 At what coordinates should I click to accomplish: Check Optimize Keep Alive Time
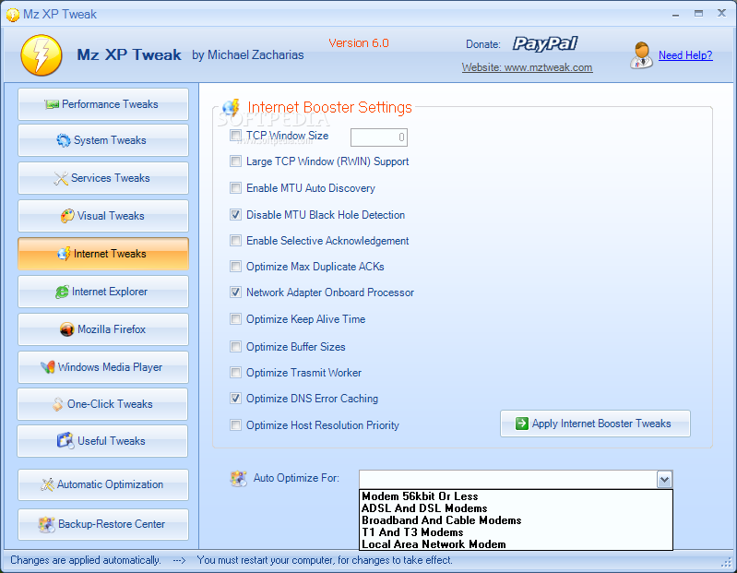(235, 319)
